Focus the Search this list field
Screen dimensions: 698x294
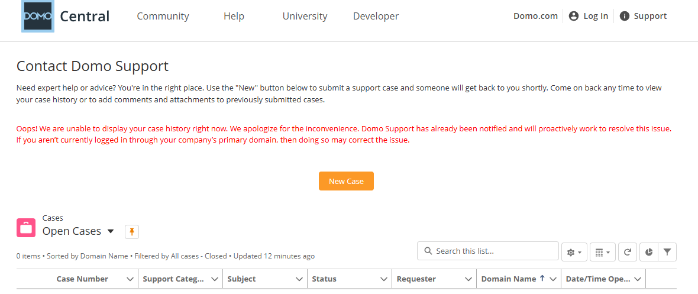488,251
